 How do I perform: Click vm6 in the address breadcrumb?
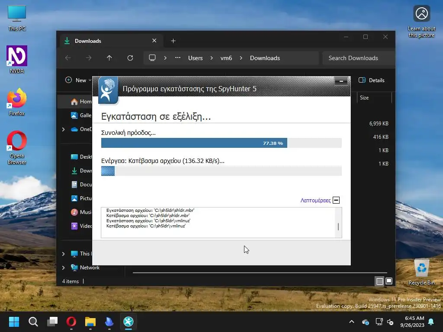click(x=226, y=58)
